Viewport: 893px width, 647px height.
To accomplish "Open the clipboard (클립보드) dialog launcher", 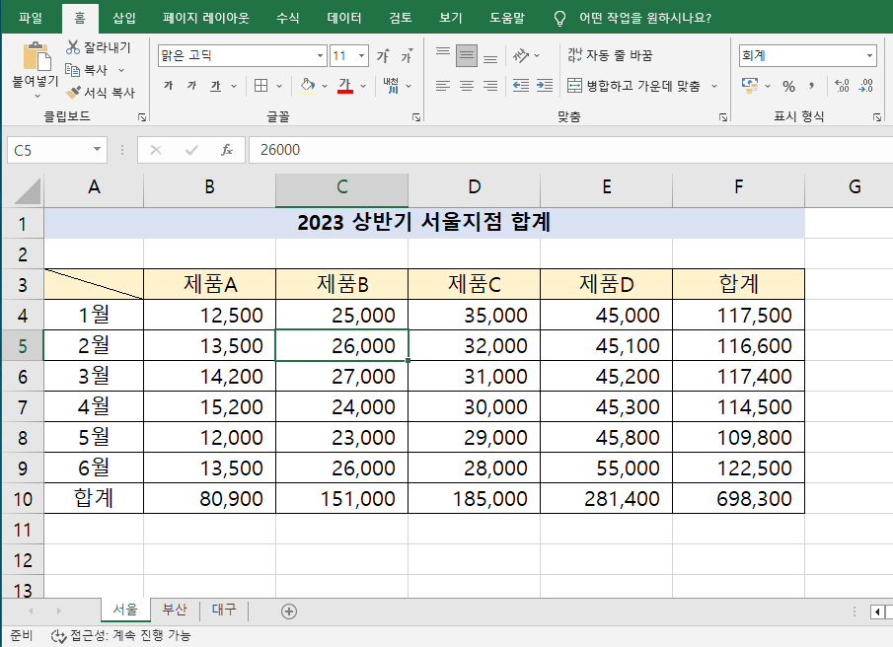I will 142,117.
